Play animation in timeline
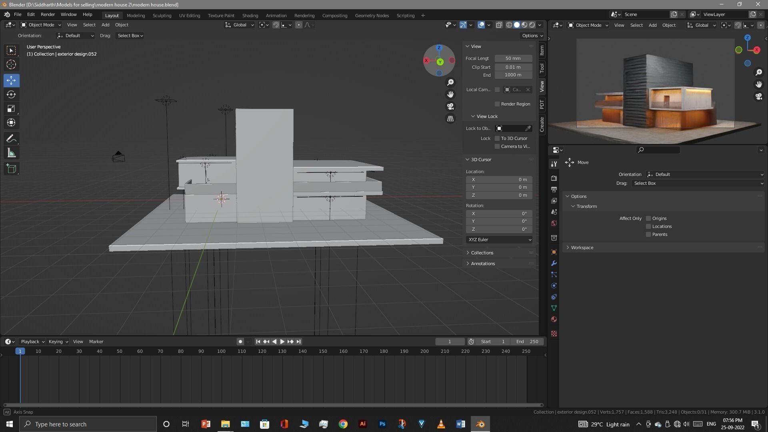 282,342
